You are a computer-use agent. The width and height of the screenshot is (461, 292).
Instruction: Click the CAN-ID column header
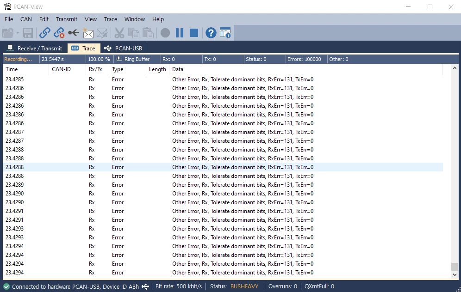(x=67, y=69)
